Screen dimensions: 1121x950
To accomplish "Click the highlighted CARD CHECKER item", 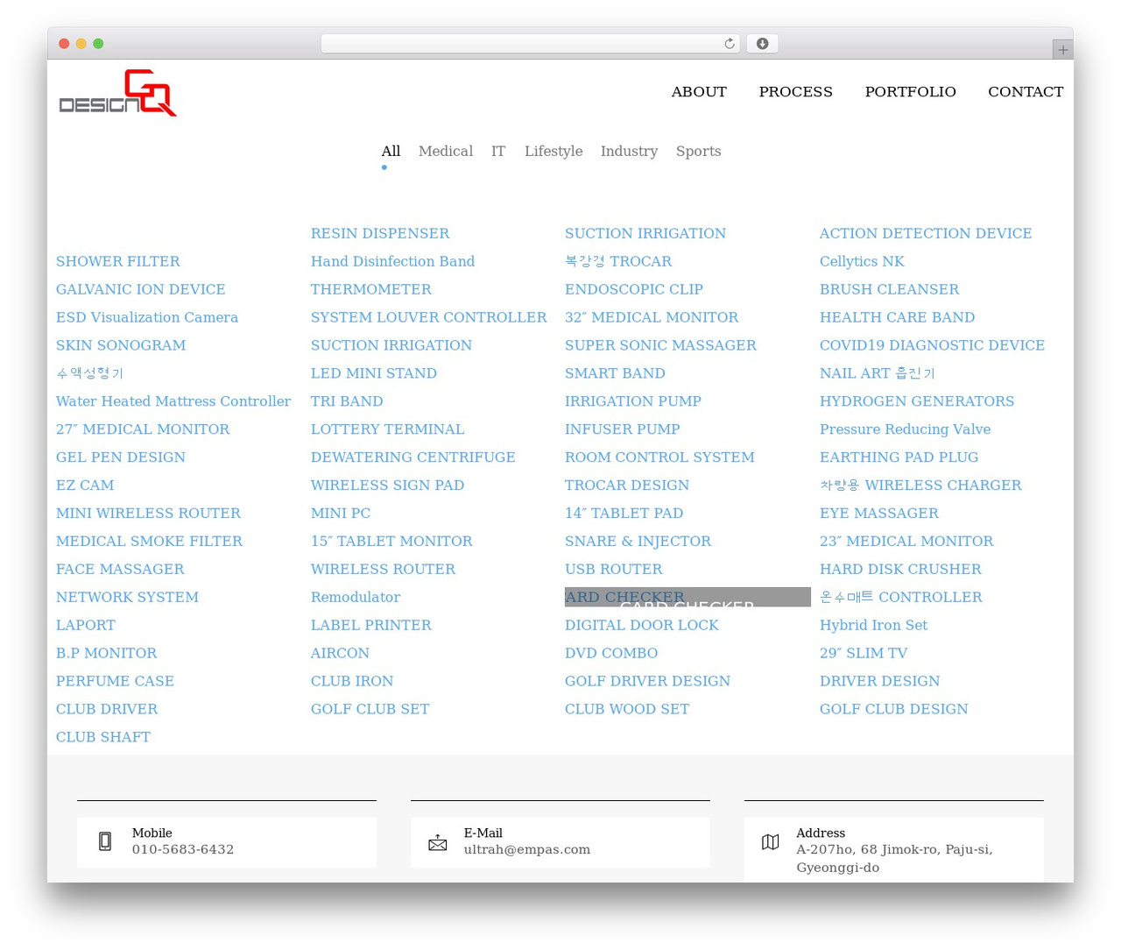I will click(687, 597).
